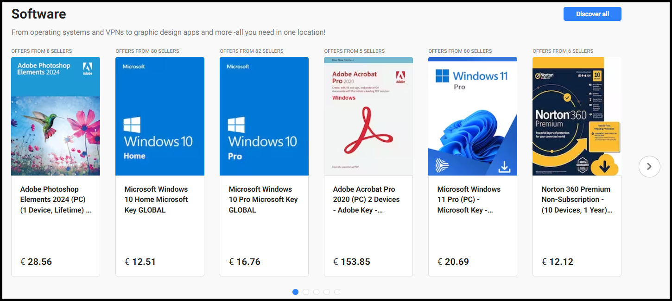Screen dimensions: 672x301
Task: Click the Windows 10 Pro cover image
Action: click(x=264, y=116)
